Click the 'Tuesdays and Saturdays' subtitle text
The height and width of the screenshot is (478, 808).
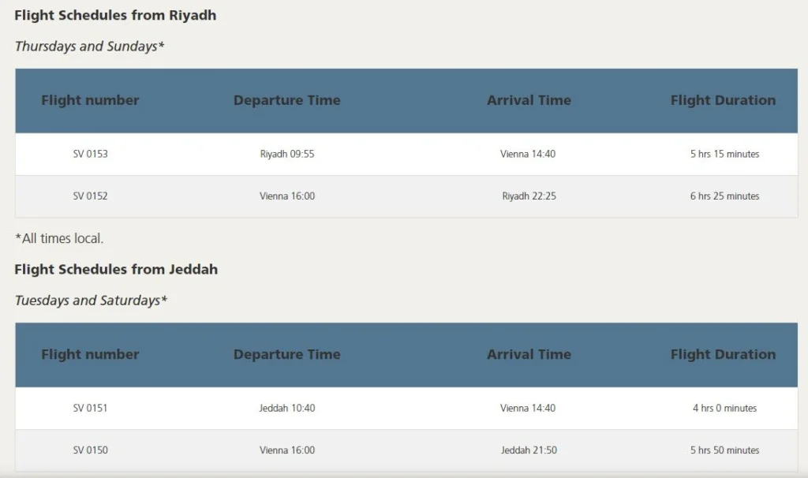pyautogui.click(x=91, y=301)
